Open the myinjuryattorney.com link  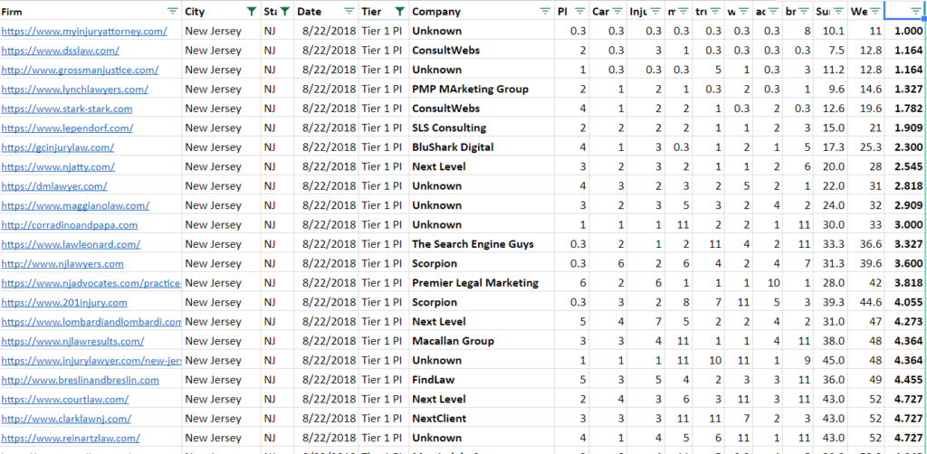[x=84, y=31]
